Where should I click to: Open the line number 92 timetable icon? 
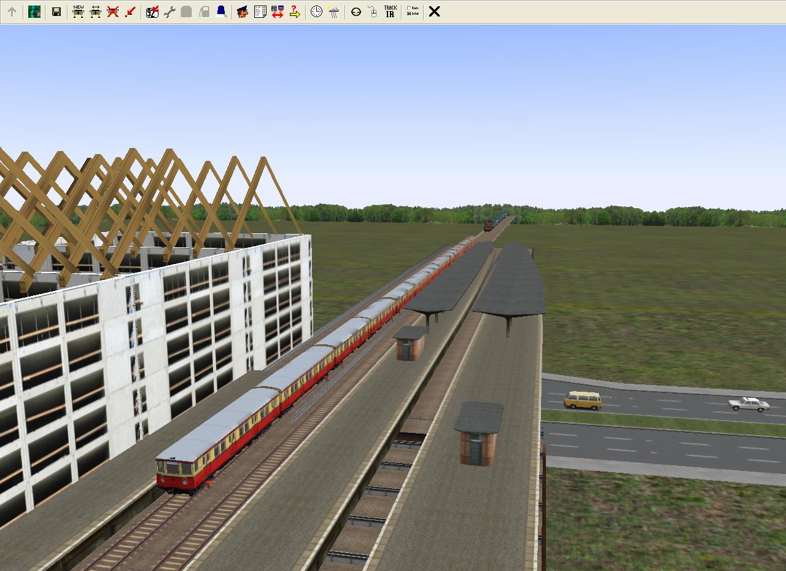(152, 12)
